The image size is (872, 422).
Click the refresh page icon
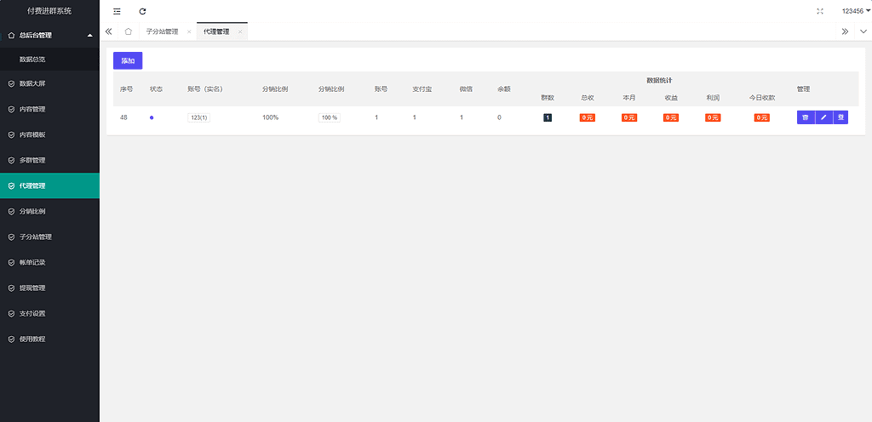(x=142, y=11)
